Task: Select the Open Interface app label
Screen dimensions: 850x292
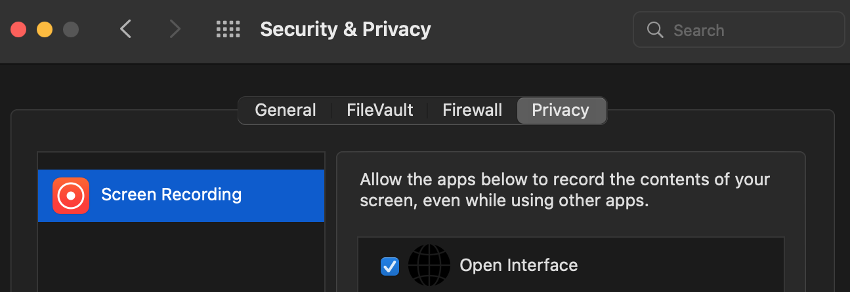Action: [519, 265]
